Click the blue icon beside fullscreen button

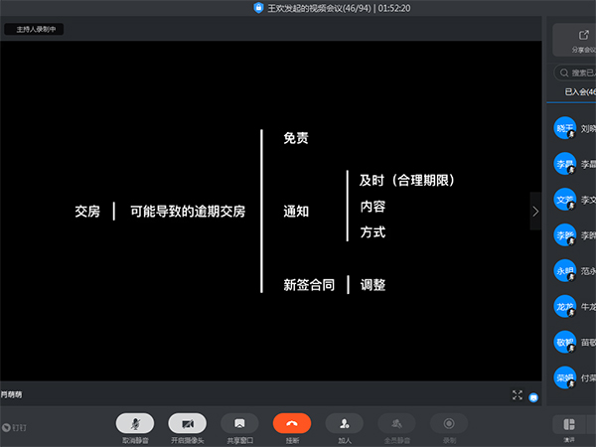point(533,396)
